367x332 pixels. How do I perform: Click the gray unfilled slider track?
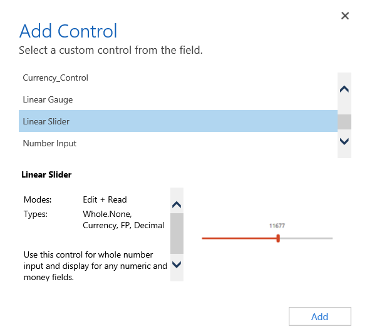[x=306, y=238]
